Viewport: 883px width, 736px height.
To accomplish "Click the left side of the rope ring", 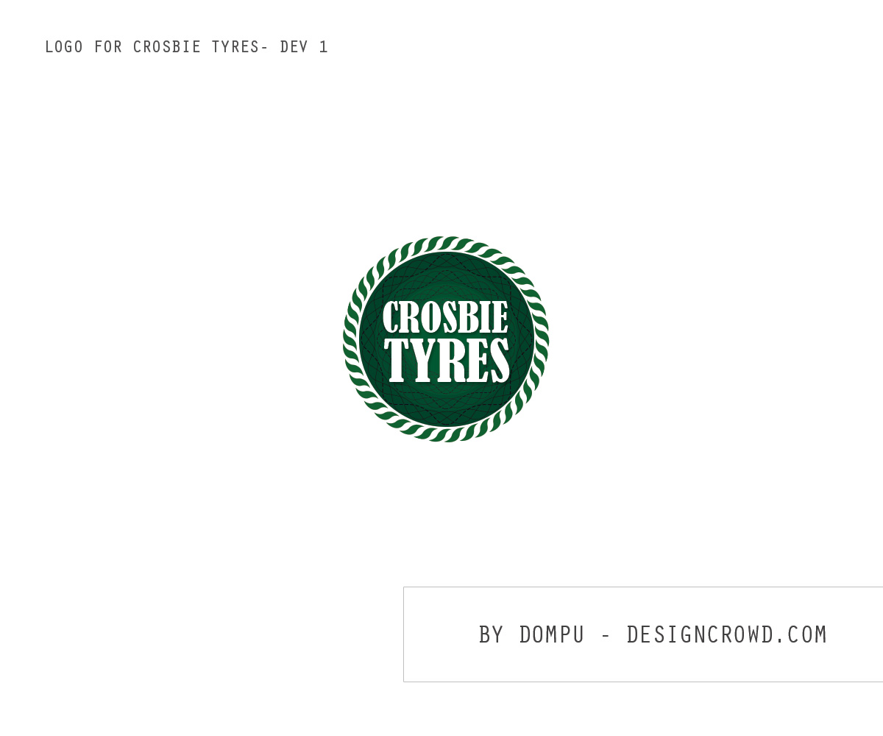I will [350, 339].
